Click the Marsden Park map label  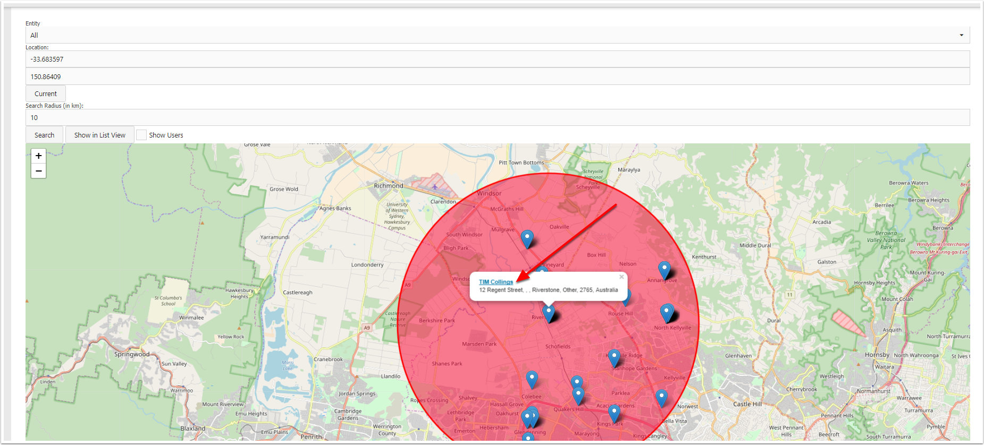pyautogui.click(x=479, y=344)
